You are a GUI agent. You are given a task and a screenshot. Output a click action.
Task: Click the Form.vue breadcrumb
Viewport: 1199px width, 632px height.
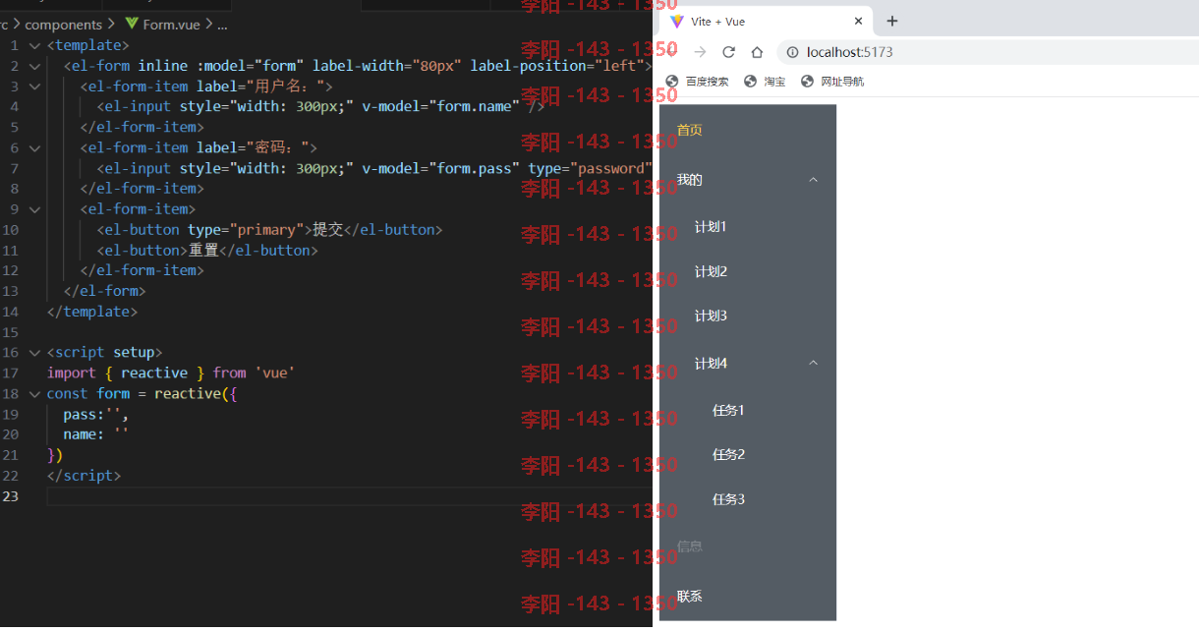coord(171,24)
